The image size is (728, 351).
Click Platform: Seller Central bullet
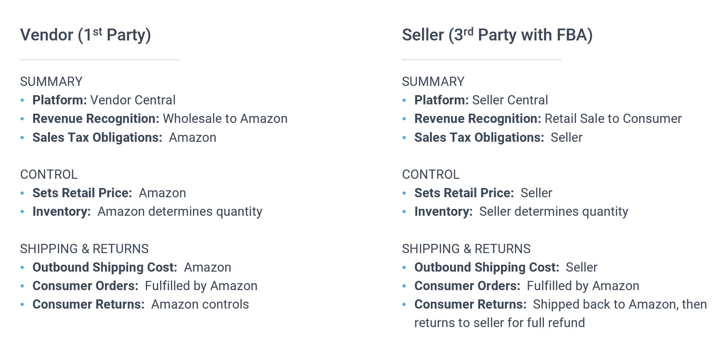pyautogui.click(x=481, y=100)
